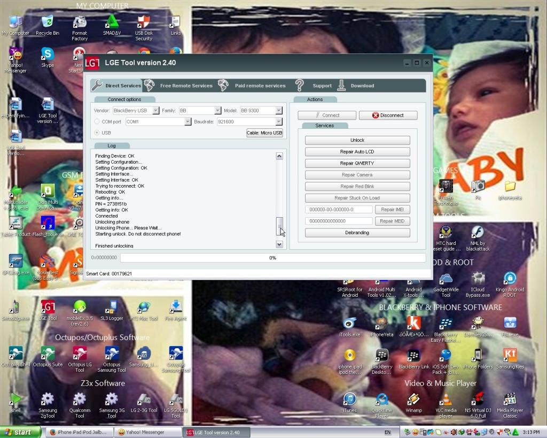Image resolution: width=547 pixels, height=438 pixels.
Task: Click the 0% progress bar
Action: tap(273, 258)
